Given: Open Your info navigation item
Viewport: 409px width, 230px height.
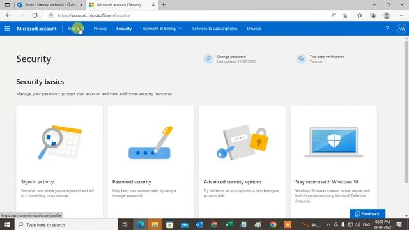Looking at the screenshot, I should click(75, 28).
